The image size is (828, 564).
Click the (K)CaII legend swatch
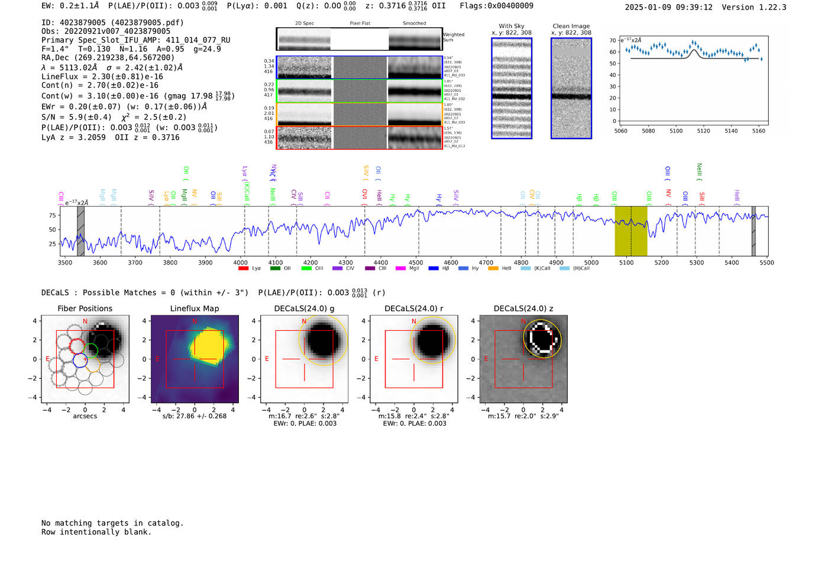point(526,269)
